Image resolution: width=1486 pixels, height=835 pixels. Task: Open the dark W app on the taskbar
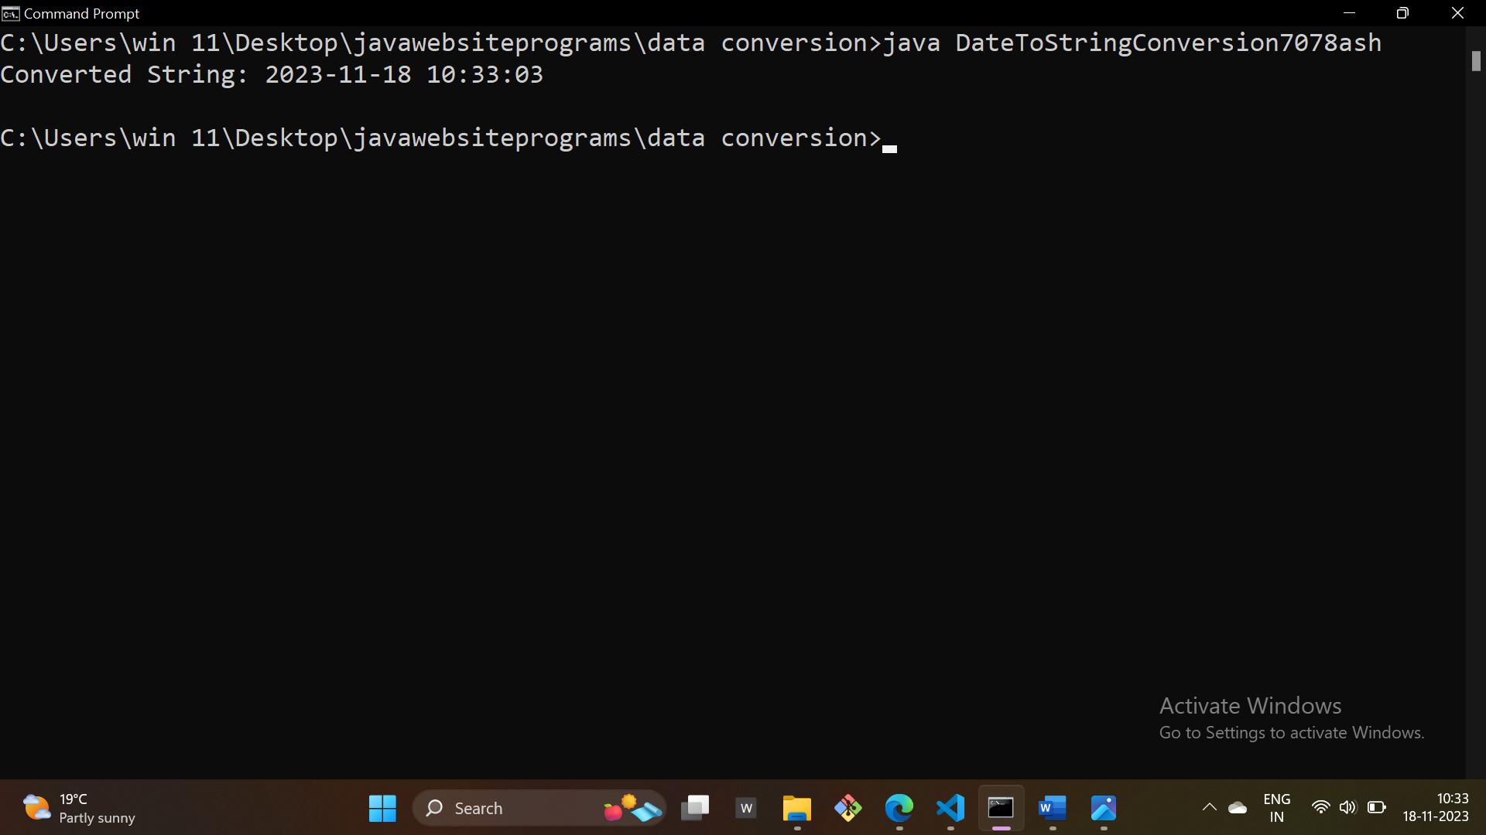[746, 808]
